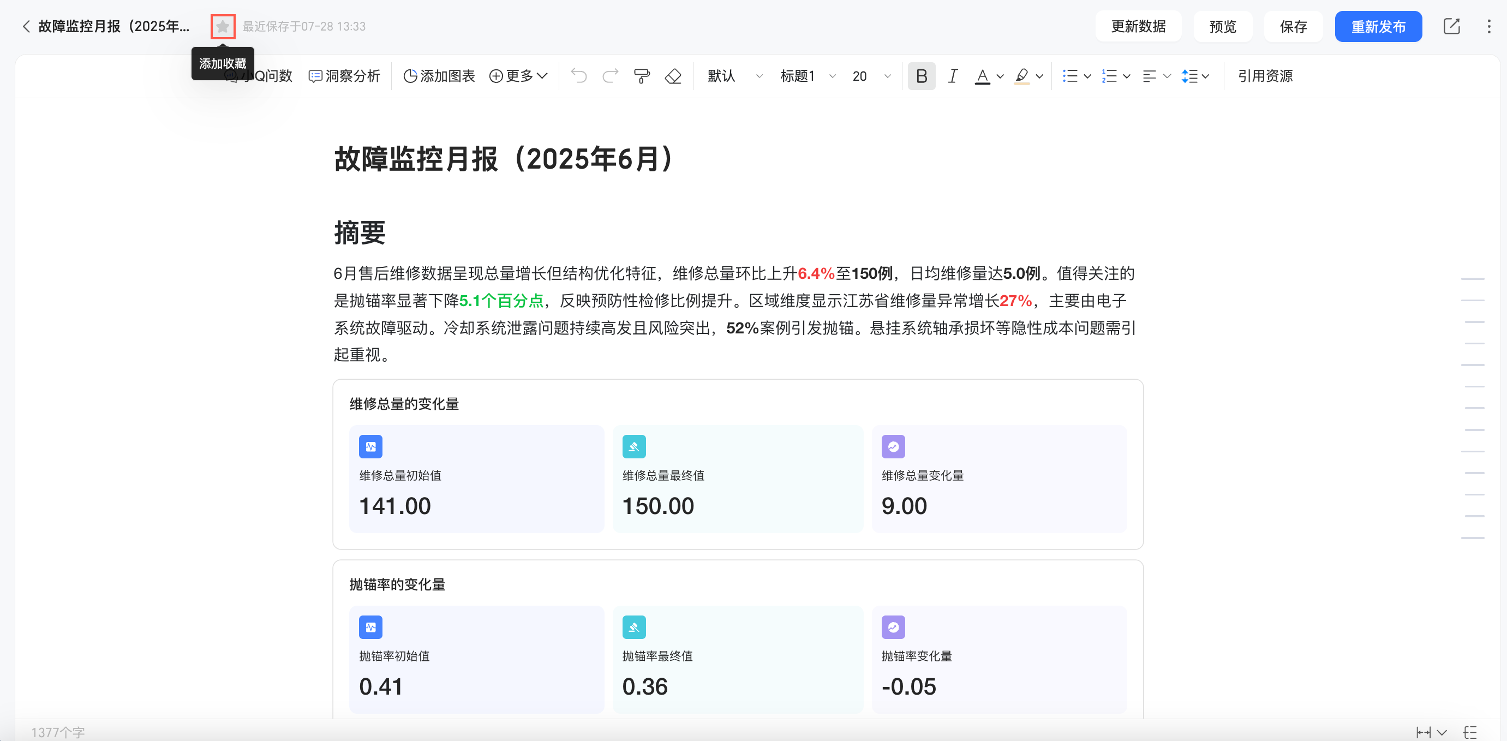Expand text color options arrow
Screen dimensions: 1507x741
tap(1000, 76)
